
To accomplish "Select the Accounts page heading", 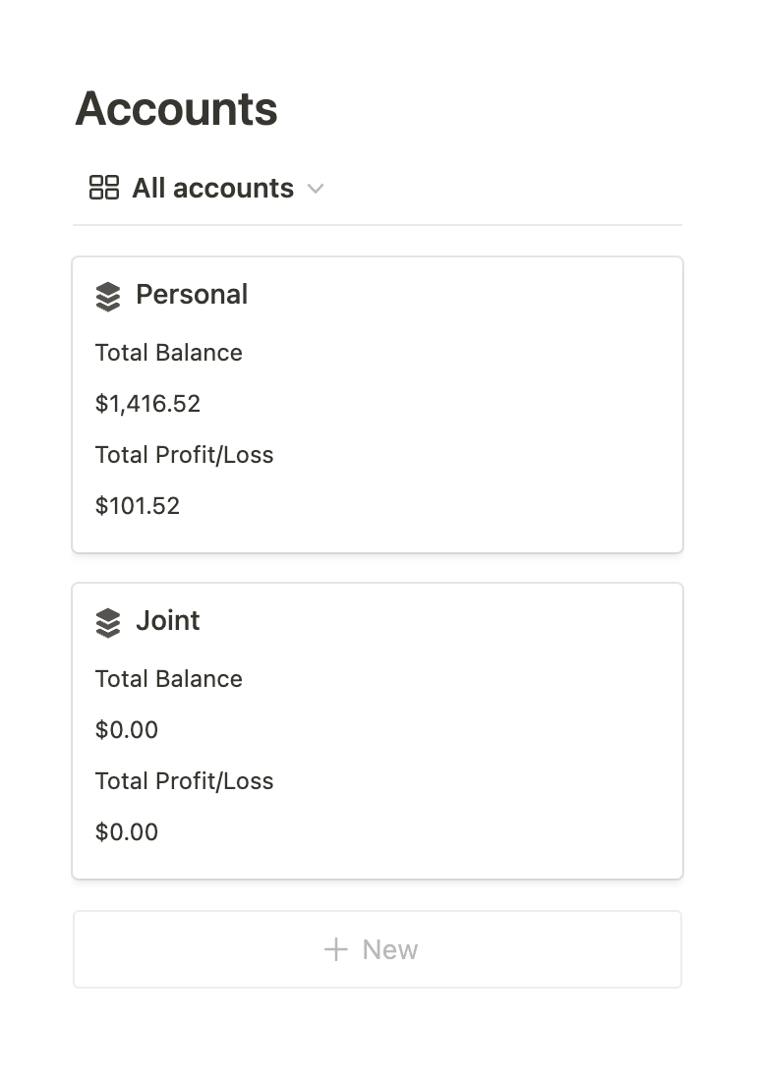I will coord(176,109).
